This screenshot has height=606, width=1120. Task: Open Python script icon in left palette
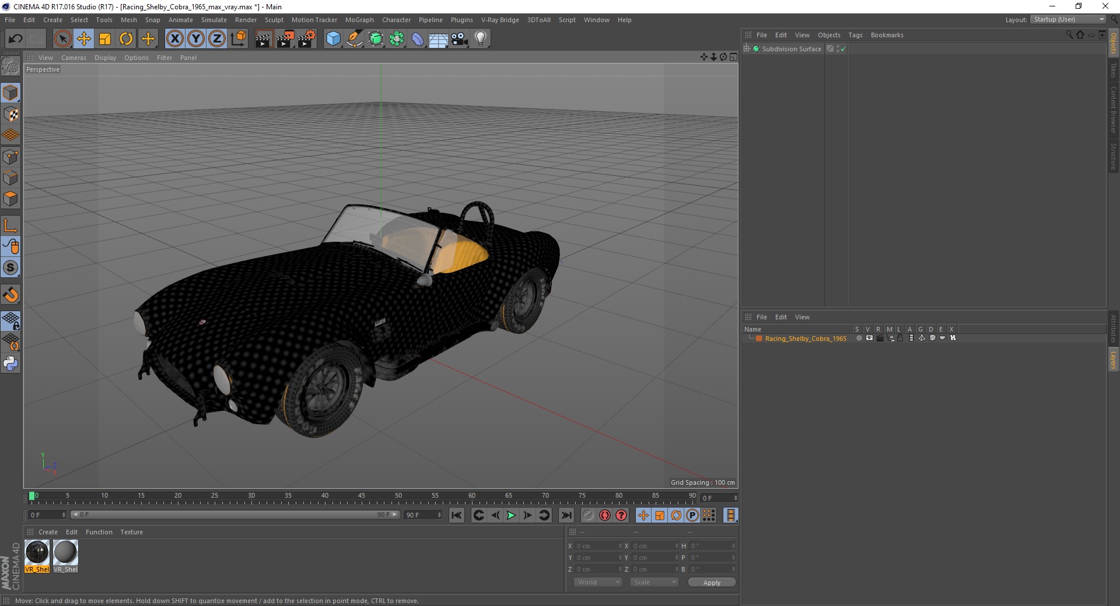(x=10, y=364)
